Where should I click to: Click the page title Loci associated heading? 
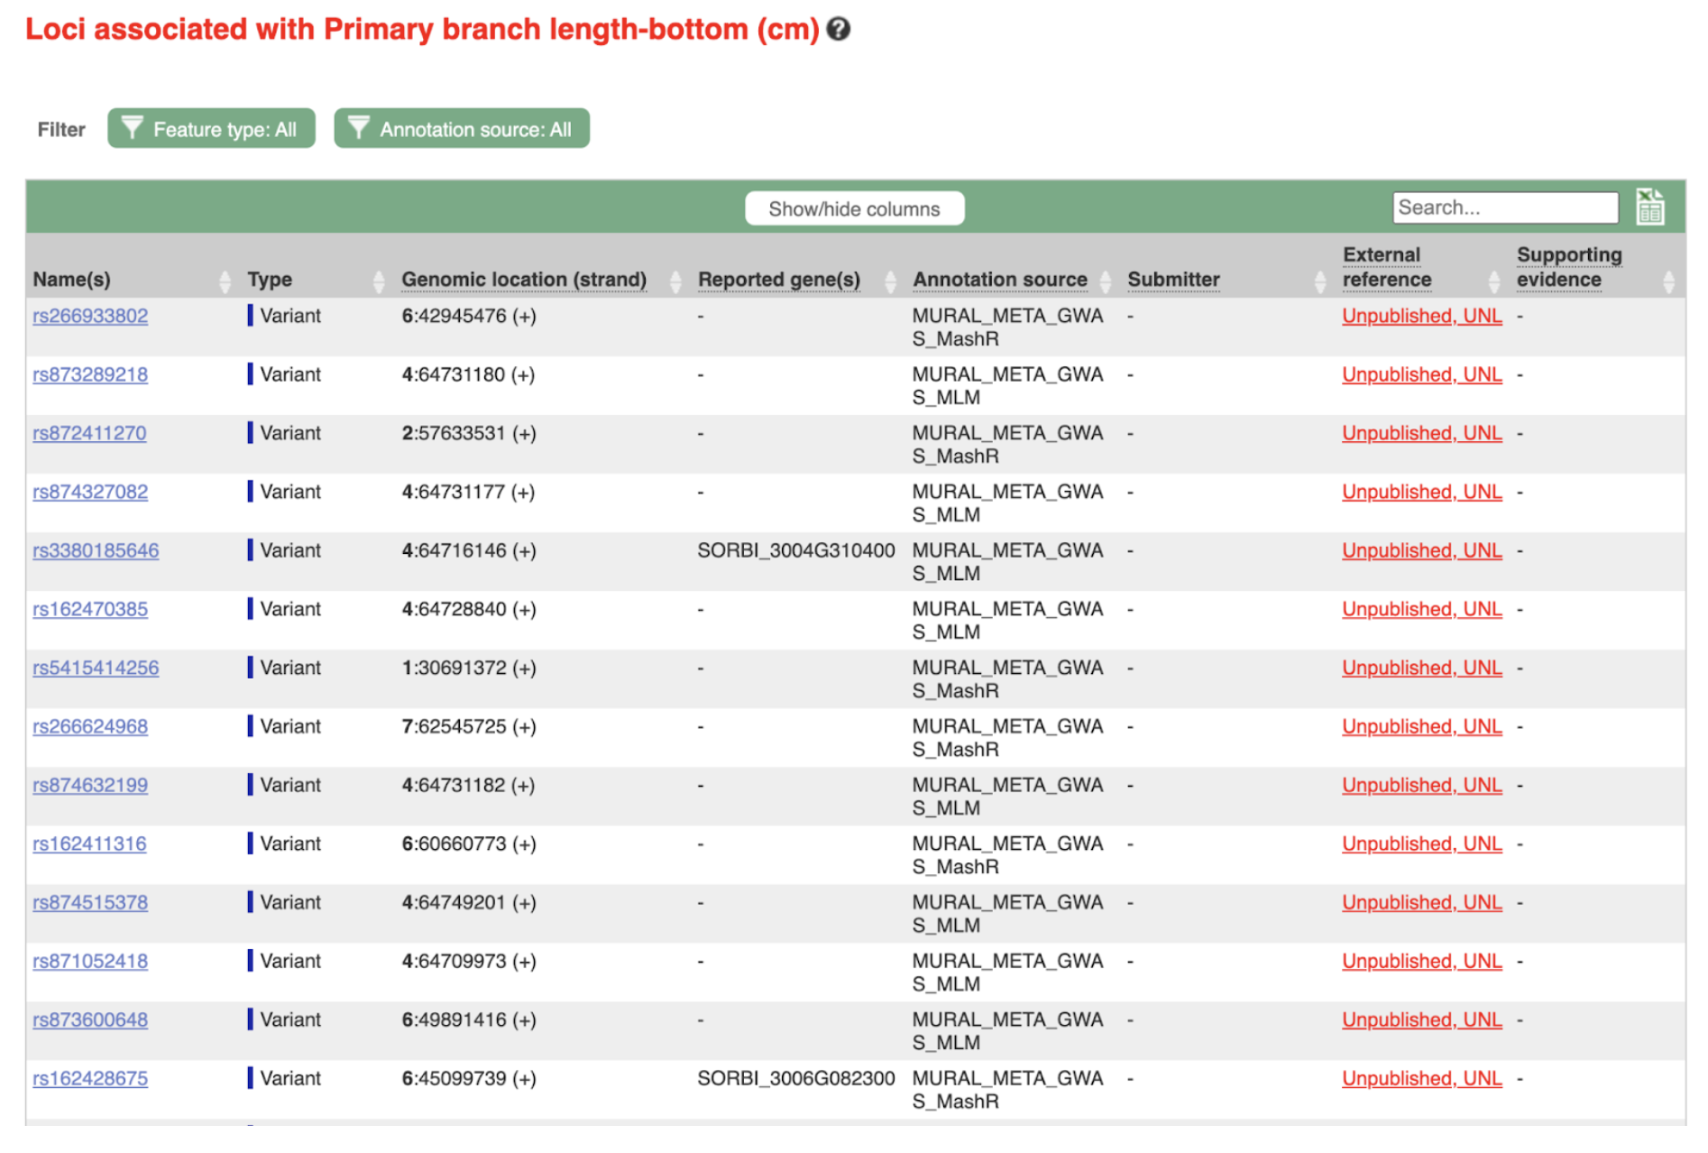click(422, 30)
